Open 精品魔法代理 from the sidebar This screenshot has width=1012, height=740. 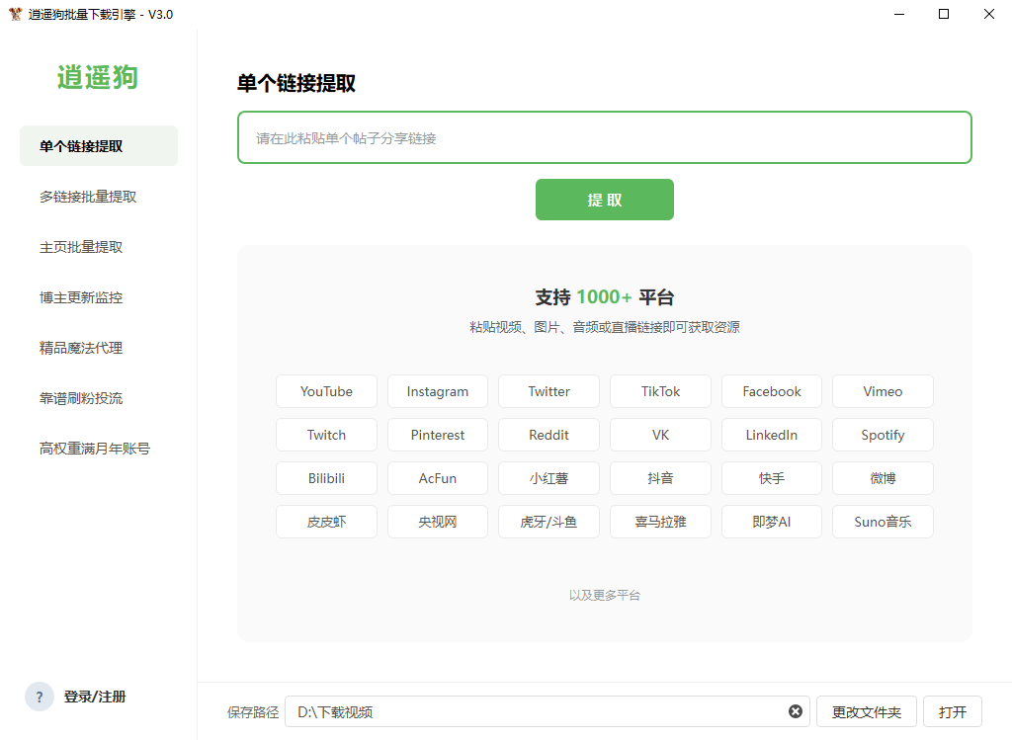pos(84,347)
